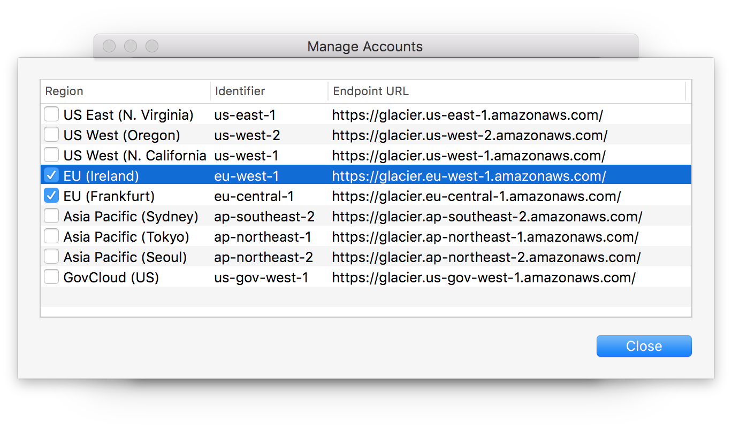Check the Asia Pacific (Tokyo) checkbox
732x431 pixels.
tap(51, 236)
